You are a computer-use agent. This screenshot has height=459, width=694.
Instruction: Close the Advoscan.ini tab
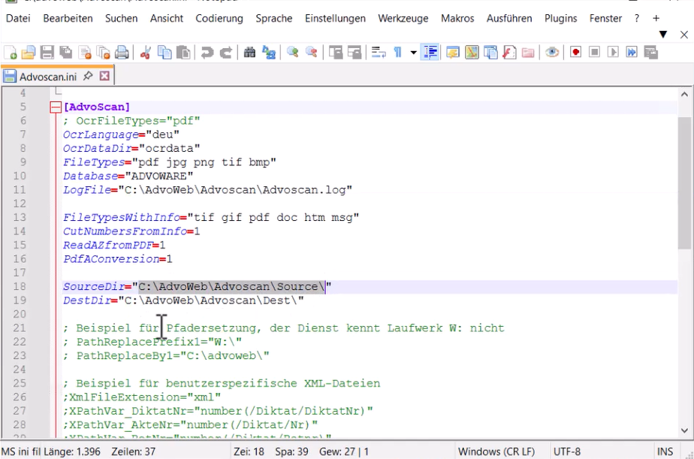(104, 76)
